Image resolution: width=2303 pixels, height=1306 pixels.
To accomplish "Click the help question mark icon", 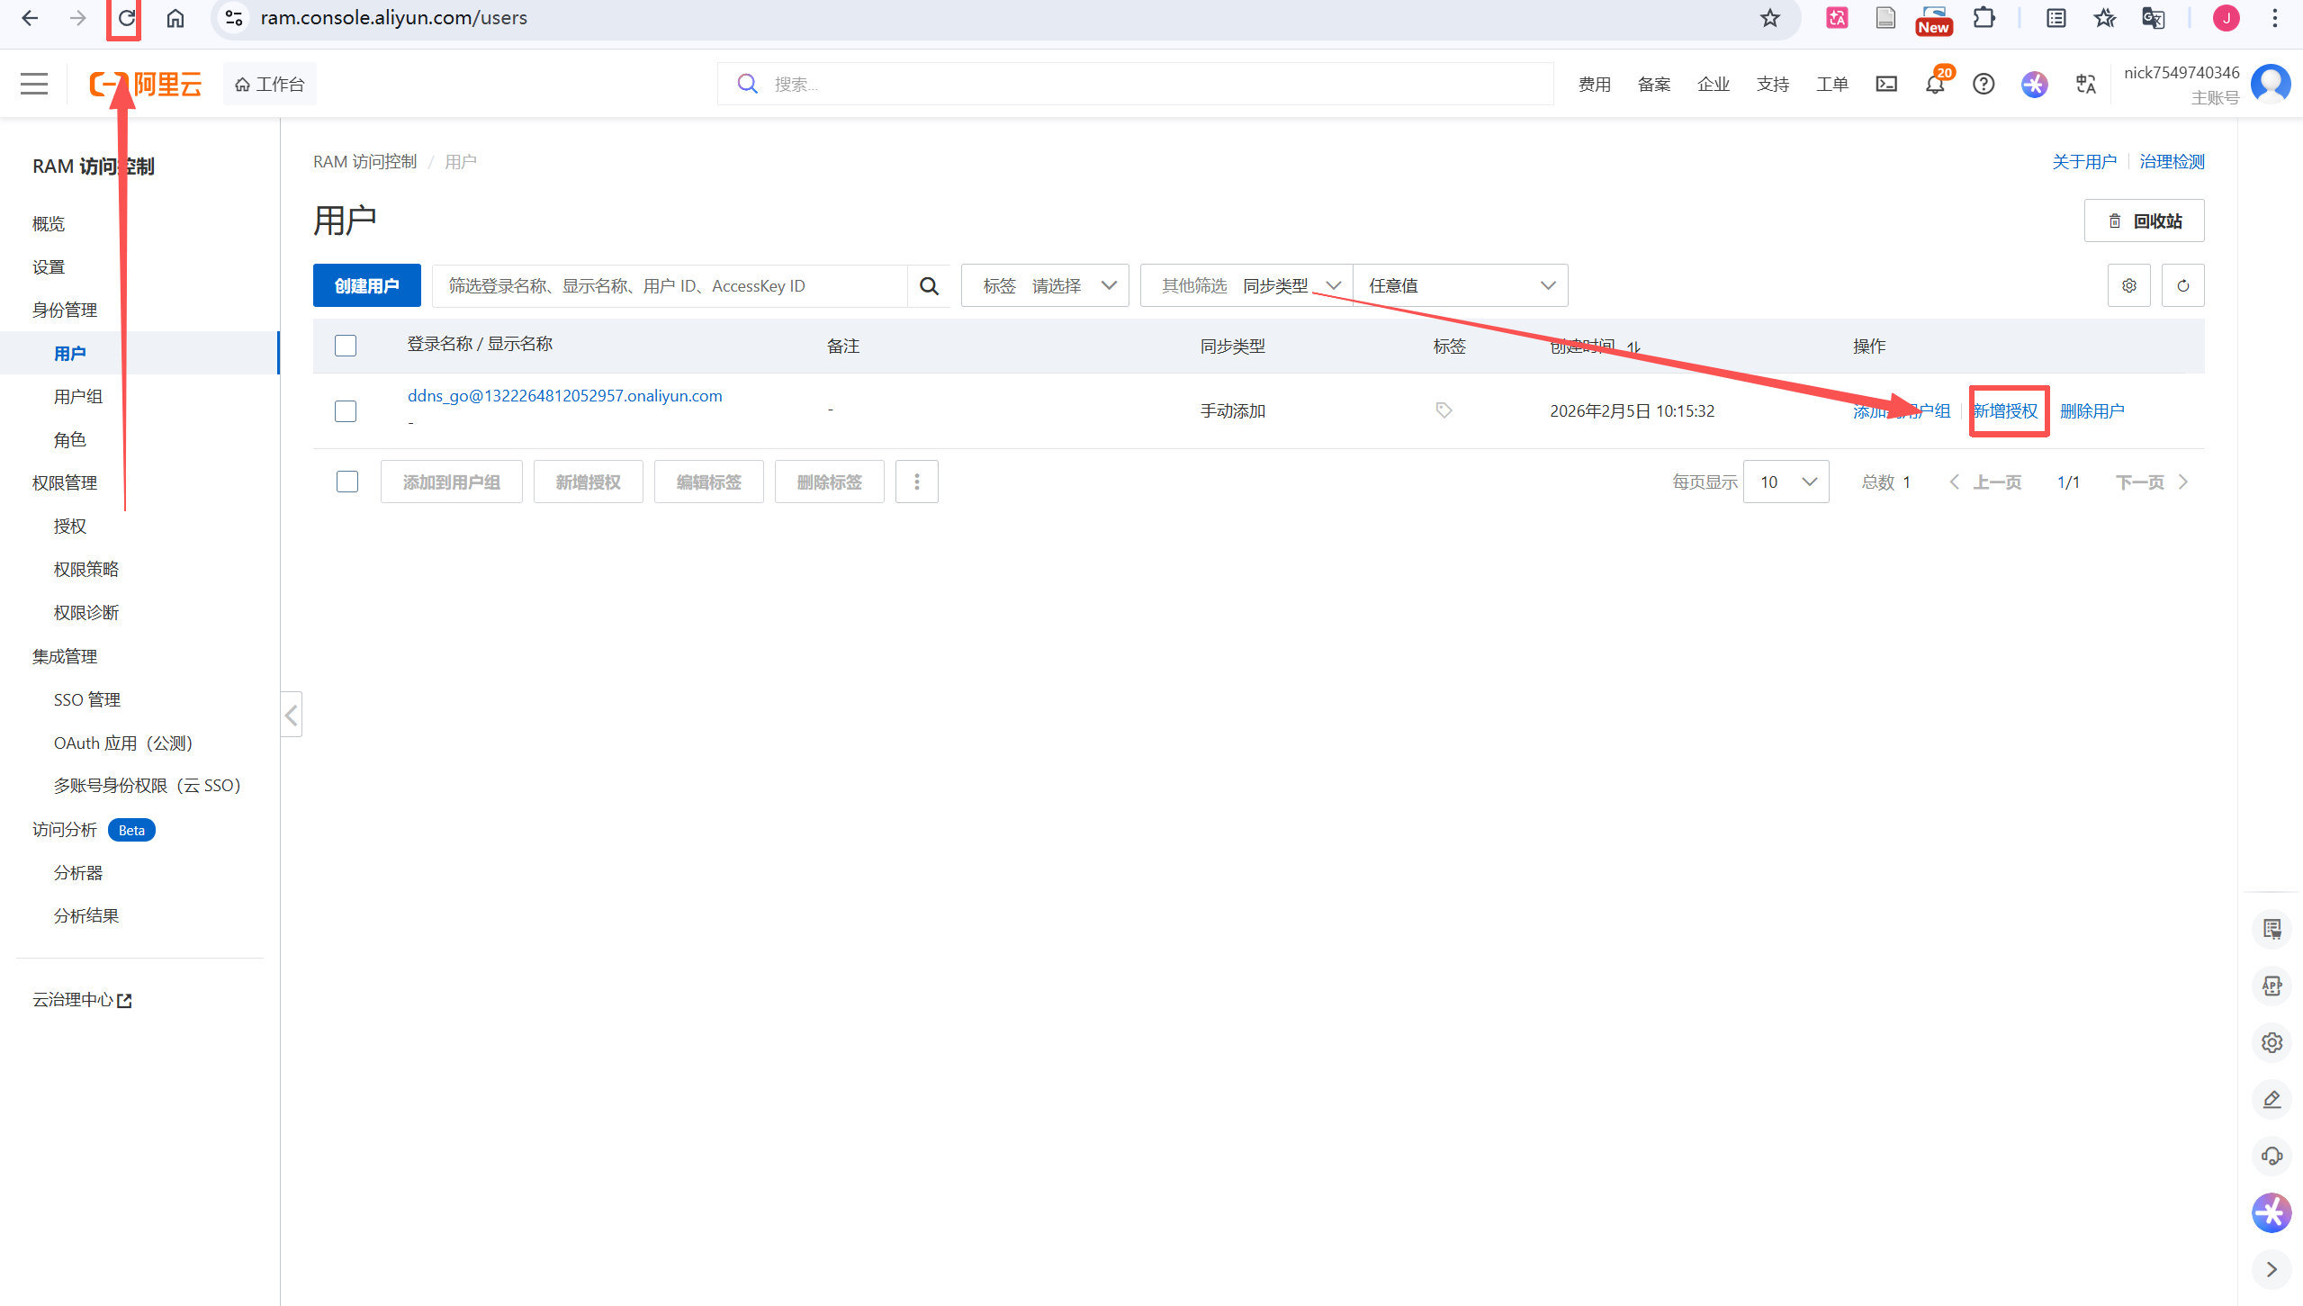I will point(1984,85).
